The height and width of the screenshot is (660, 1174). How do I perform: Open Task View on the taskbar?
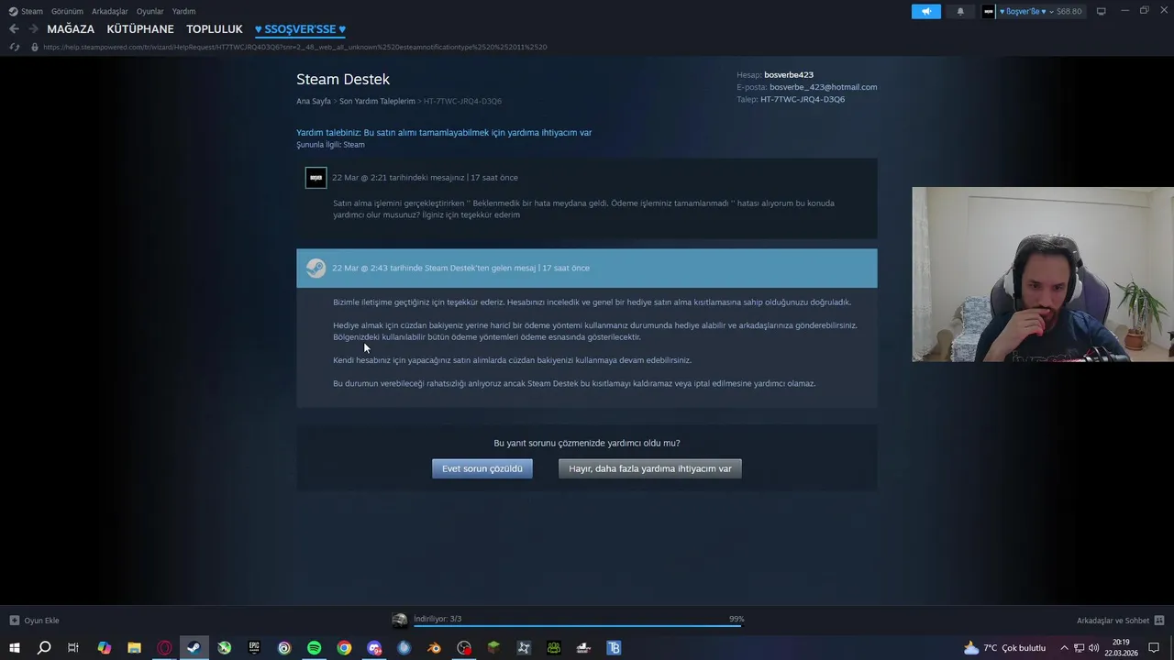click(x=73, y=648)
